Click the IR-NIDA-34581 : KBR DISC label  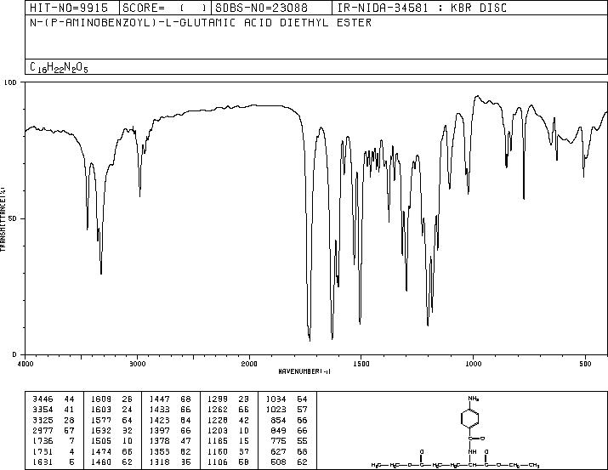tap(422, 8)
